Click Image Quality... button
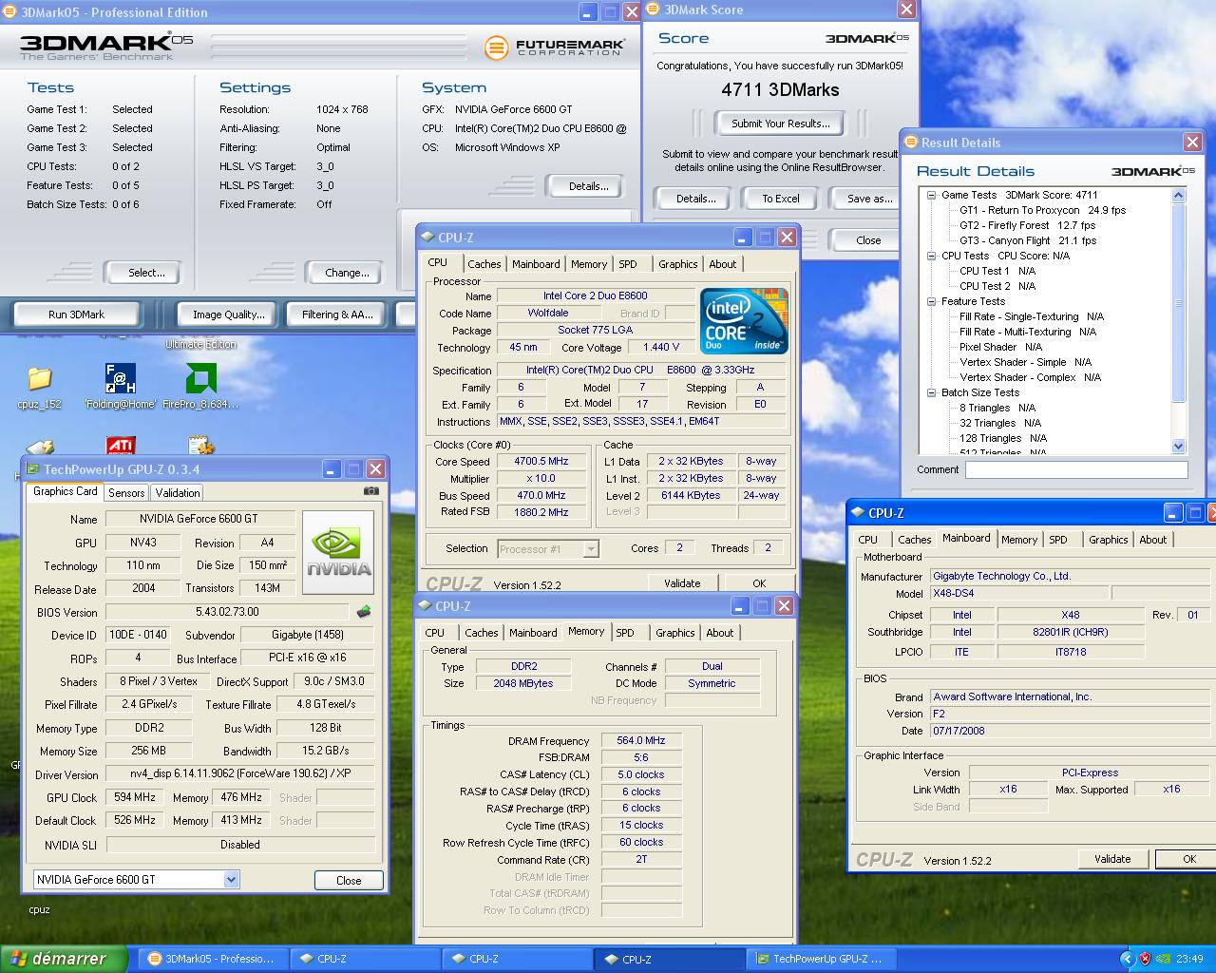The height and width of the screenshot is (973, 1216). point(229,315)
